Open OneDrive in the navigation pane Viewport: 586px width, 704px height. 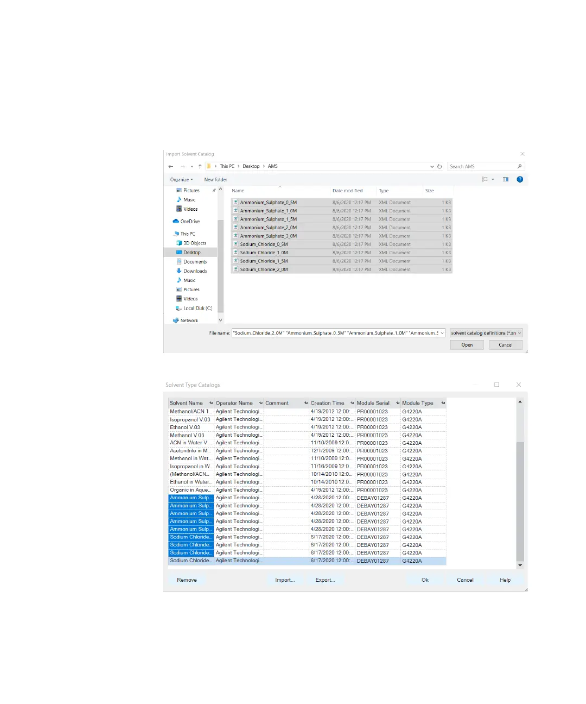pos(186,221)
